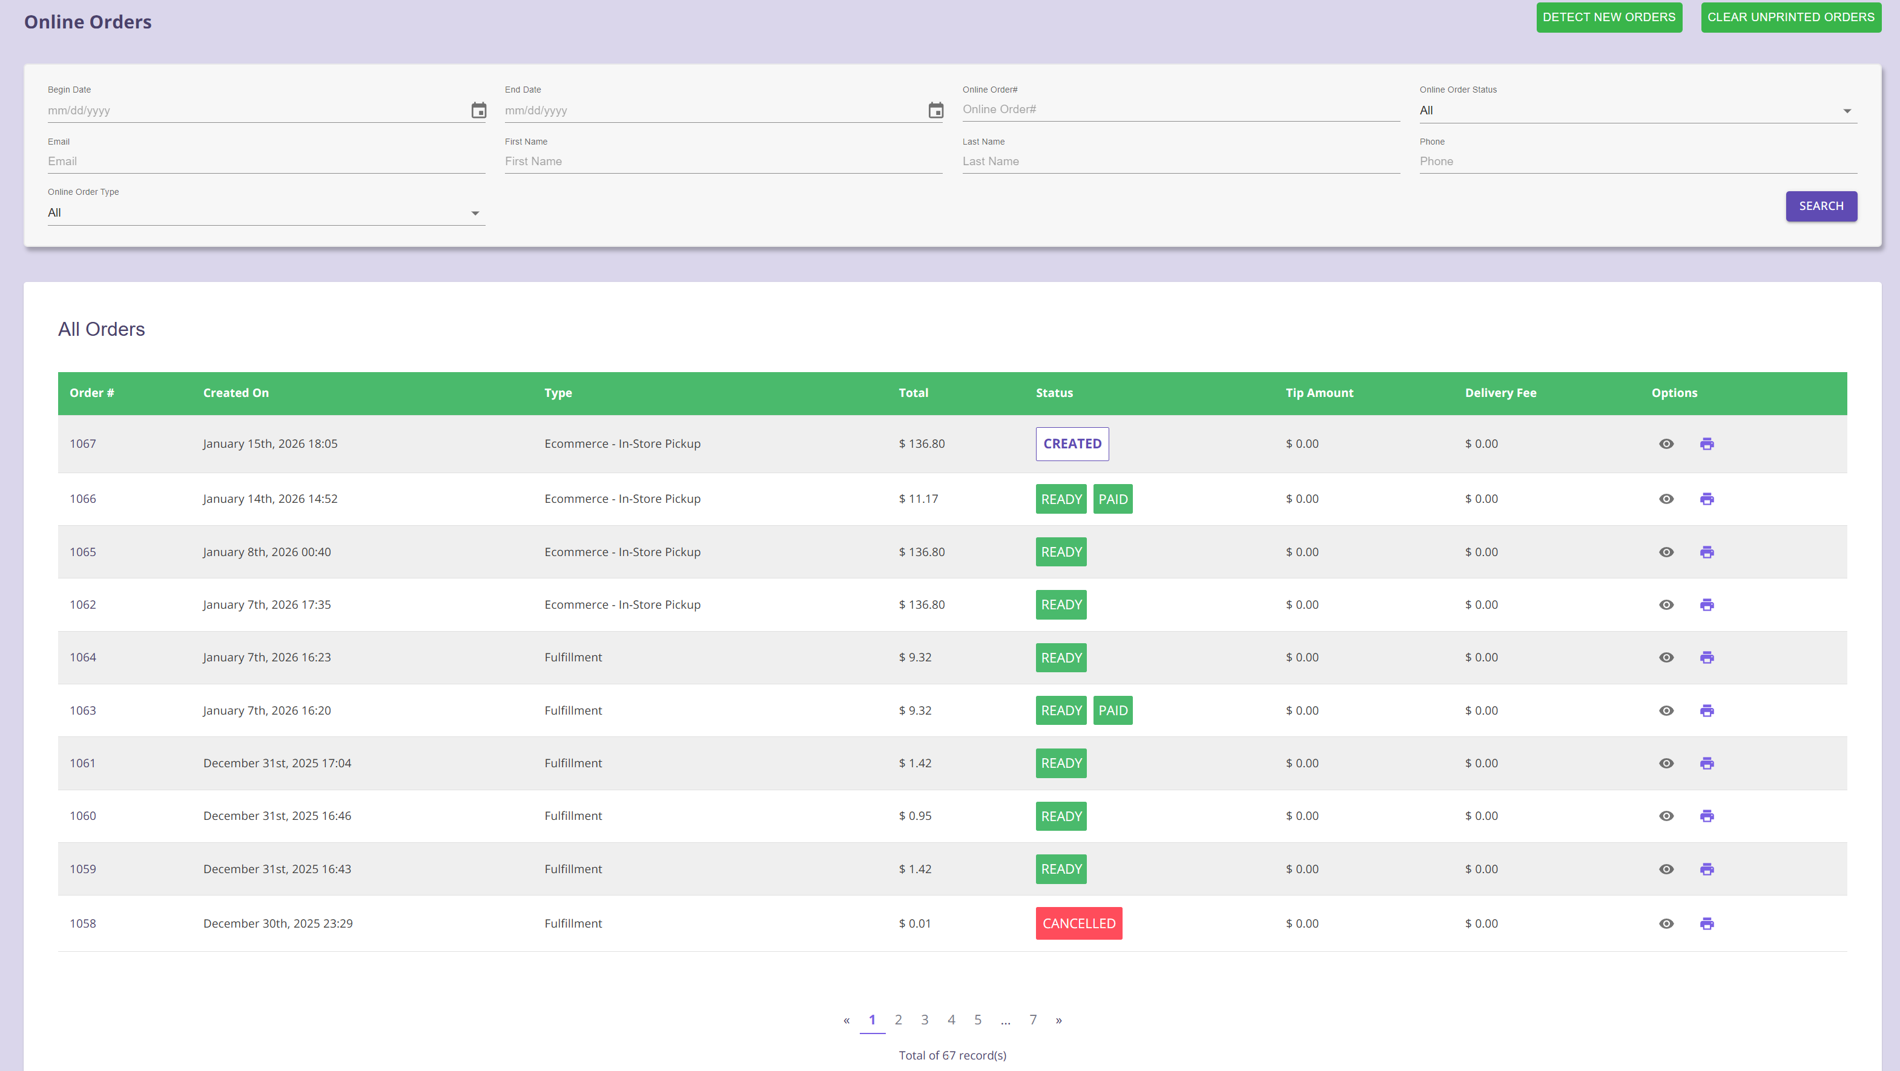Click the CREATED status badge for order 1067

[x=1072, y=444]
